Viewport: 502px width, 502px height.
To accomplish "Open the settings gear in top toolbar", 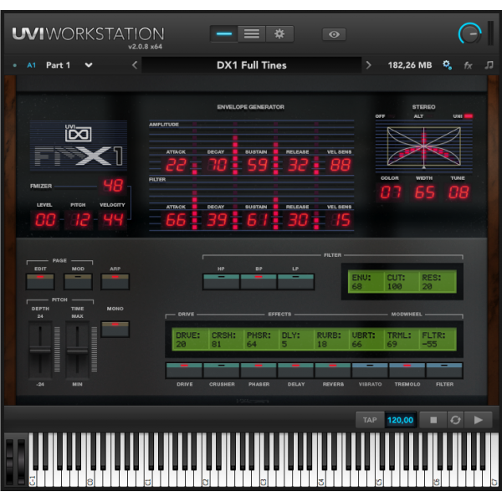I will [279, 34].
